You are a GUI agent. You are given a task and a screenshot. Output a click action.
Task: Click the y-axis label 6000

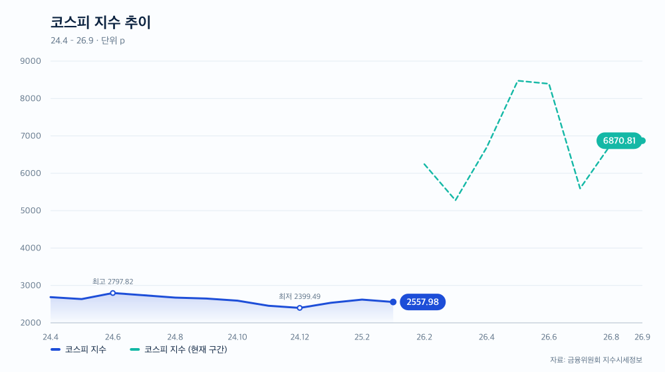pos(31,173)
